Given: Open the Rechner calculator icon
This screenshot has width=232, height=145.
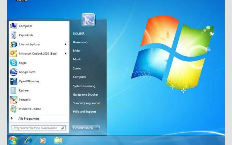Looking at the screenshot, I should click(13, 90).
